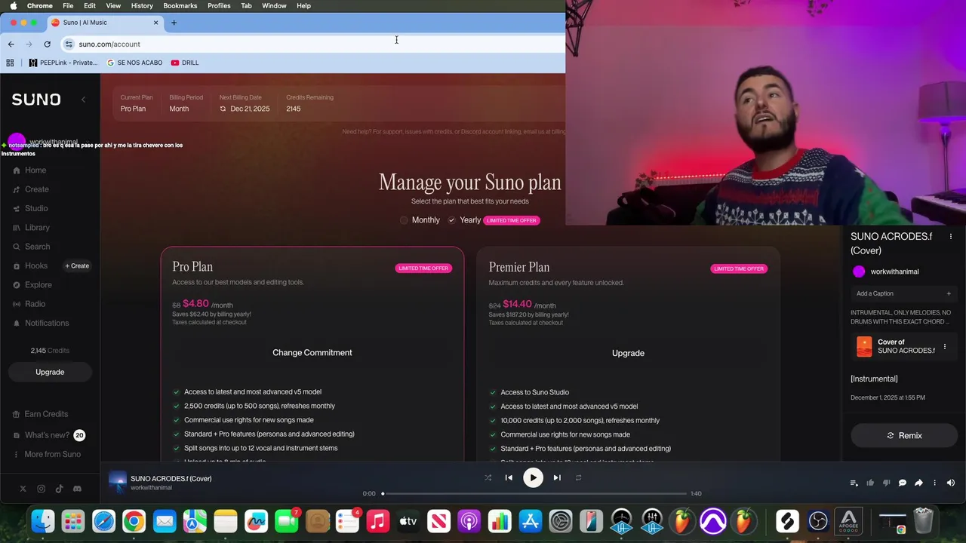Open Studio in the sidebar
Screen dimensions: 966x543
(x=30, y=208)
